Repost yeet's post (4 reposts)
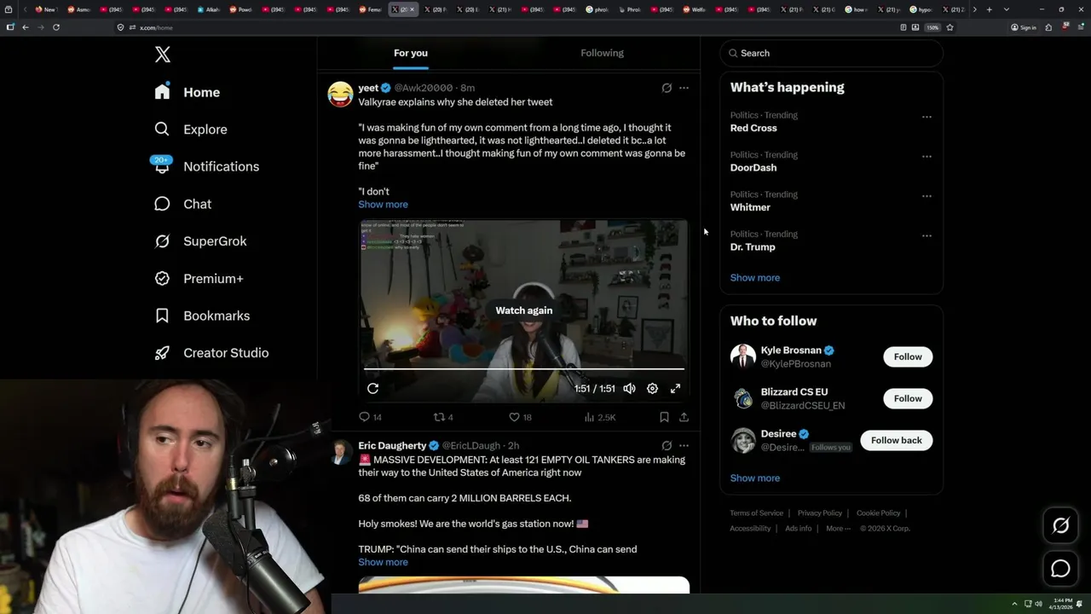 (x=443, y=417)
